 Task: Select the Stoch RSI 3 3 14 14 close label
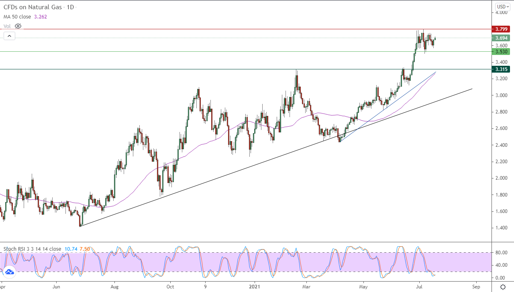(x=32, y=249)
